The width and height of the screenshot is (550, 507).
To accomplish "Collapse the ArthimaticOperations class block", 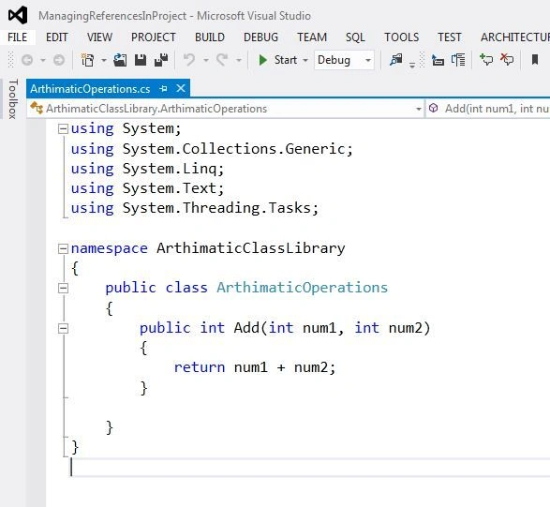I will (x=63, y=289).
